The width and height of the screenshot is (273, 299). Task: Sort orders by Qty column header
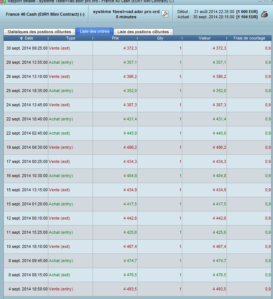(160, 38)
